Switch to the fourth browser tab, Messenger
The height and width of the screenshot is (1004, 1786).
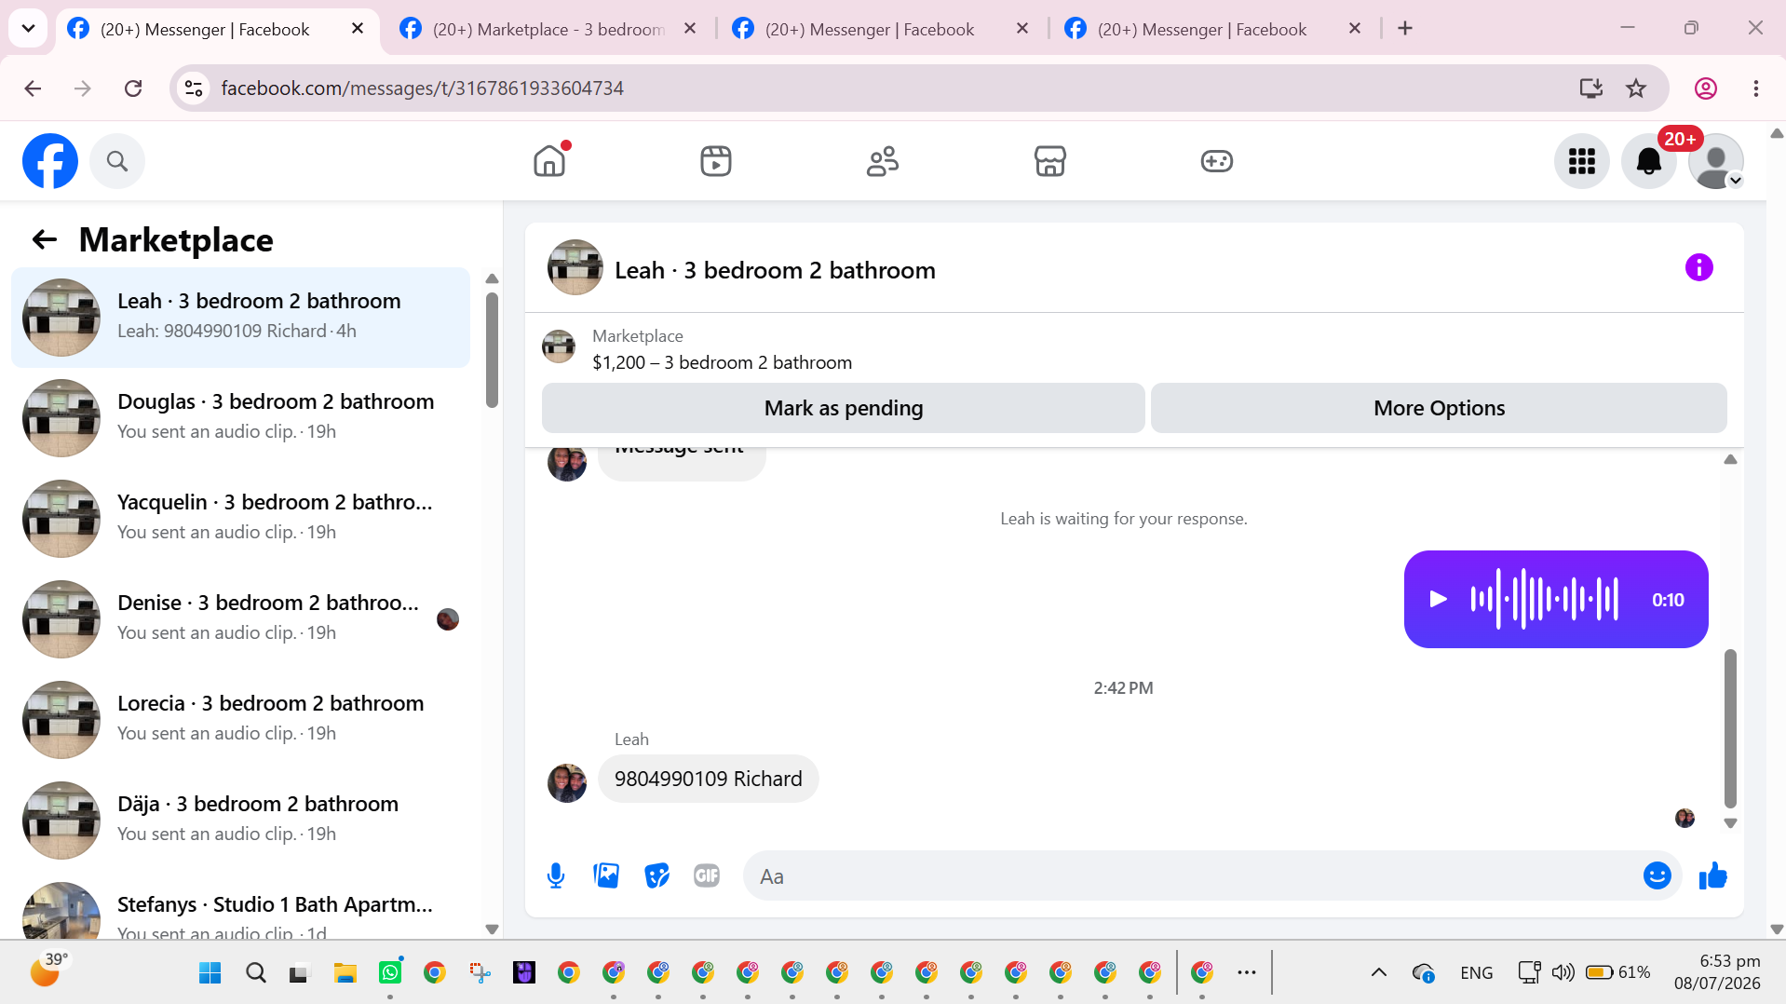pos(1214,29)
